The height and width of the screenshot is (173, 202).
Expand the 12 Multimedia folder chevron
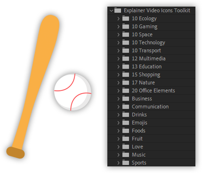tap(119, 58)
